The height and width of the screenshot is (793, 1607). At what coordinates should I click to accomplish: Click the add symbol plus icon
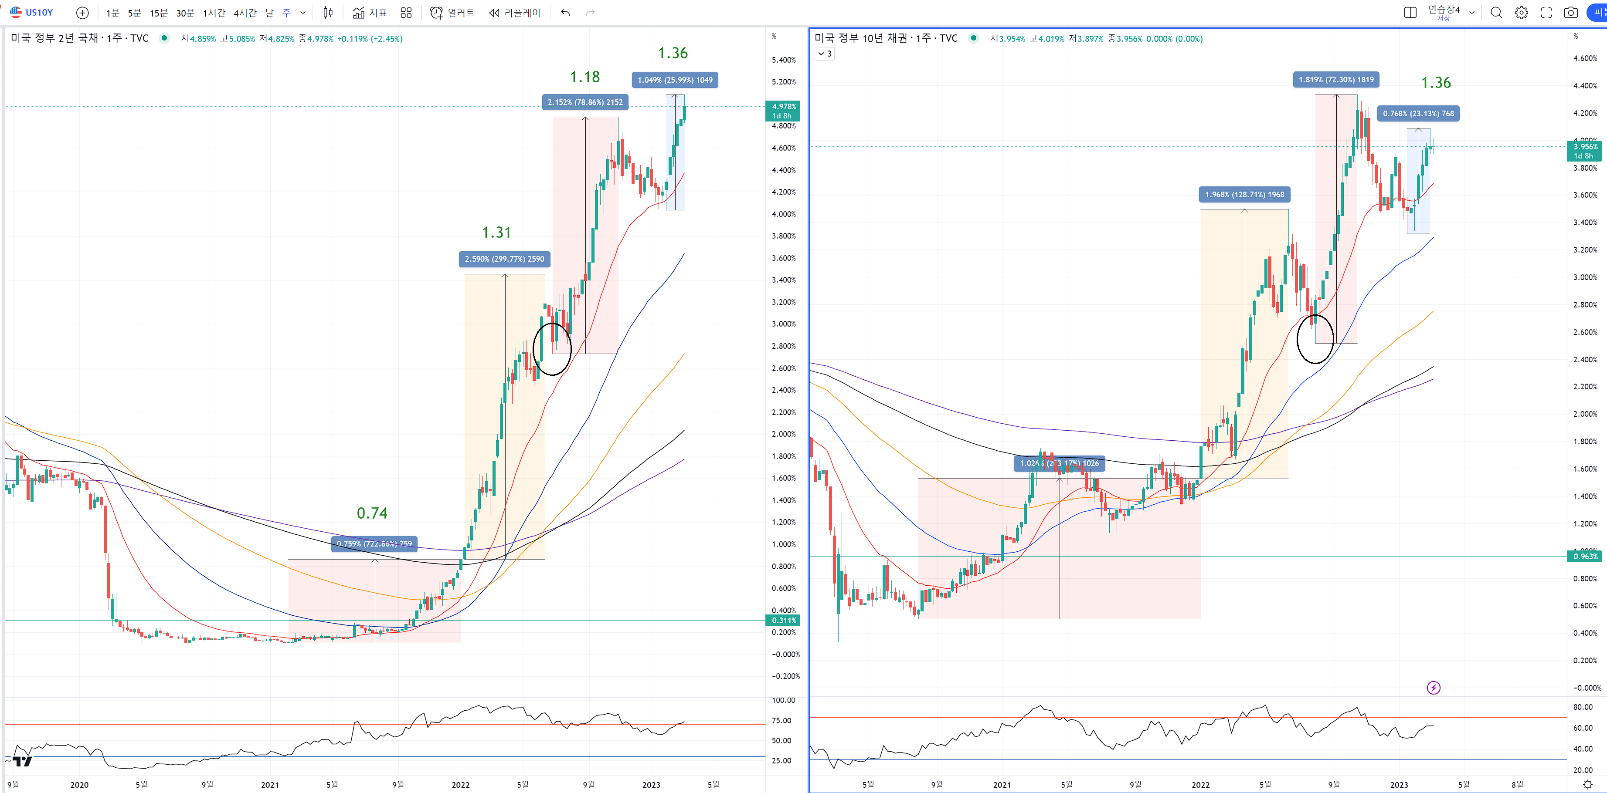coord(82,13)
